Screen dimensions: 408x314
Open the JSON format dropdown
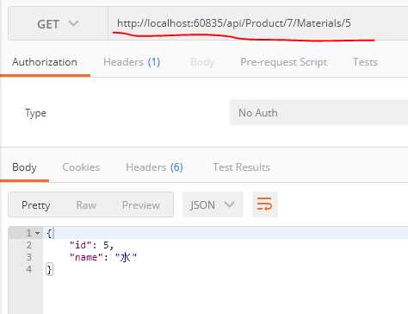[213, 204]
